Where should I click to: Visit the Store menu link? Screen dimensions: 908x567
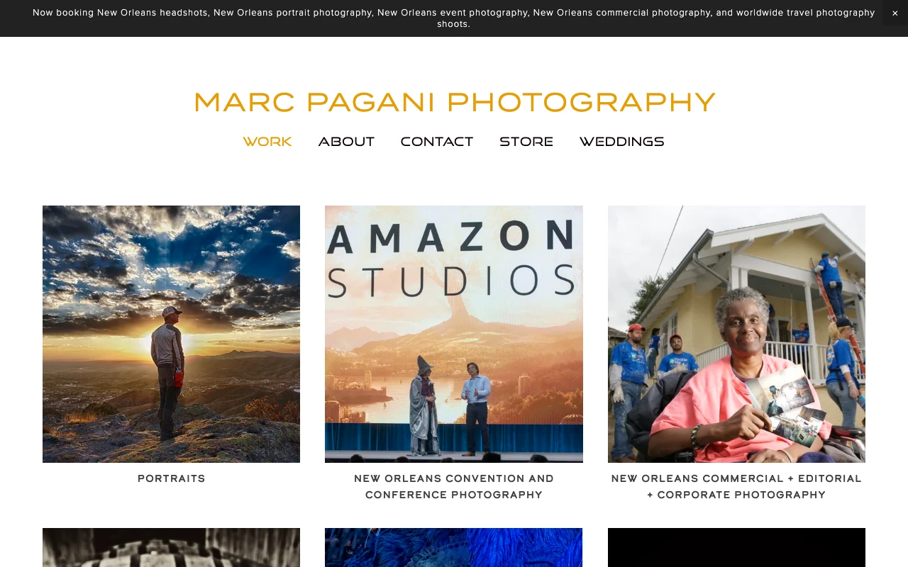[526, 142]
